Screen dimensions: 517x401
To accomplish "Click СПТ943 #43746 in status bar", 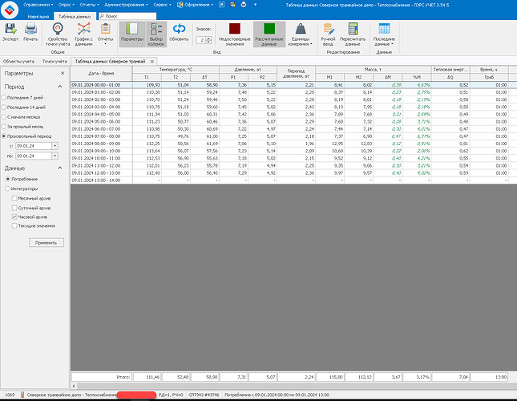I will [204, 395].
